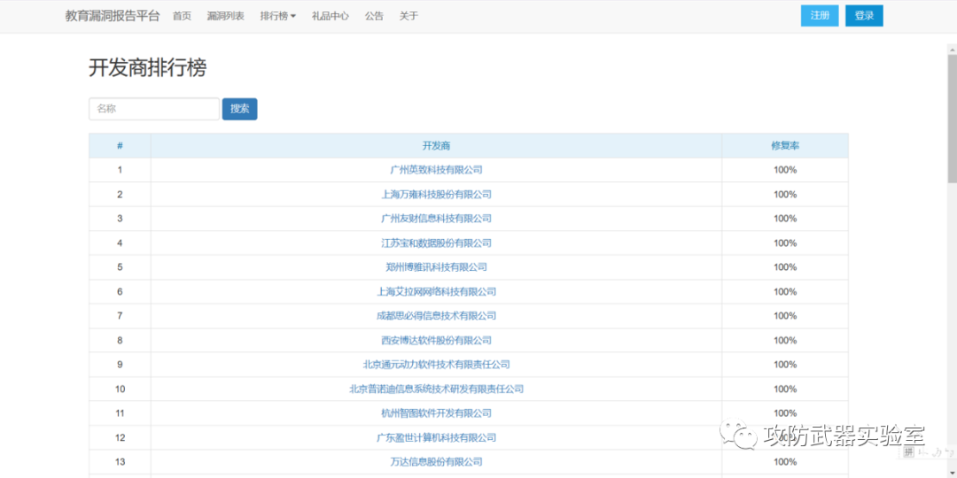Click the # column header
957x478 pixels.
coord(120,146)
